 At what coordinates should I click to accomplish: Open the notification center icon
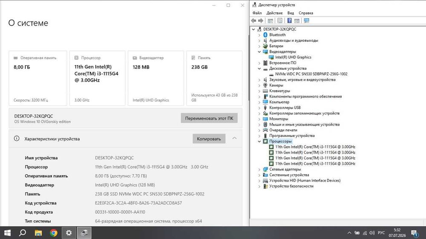414,233
